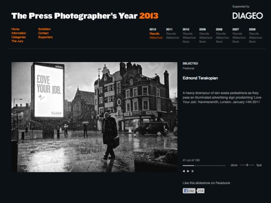This screenshot has height=203, width=271.
Task: Click the 2006 year heading
Action: click(253, 29)
